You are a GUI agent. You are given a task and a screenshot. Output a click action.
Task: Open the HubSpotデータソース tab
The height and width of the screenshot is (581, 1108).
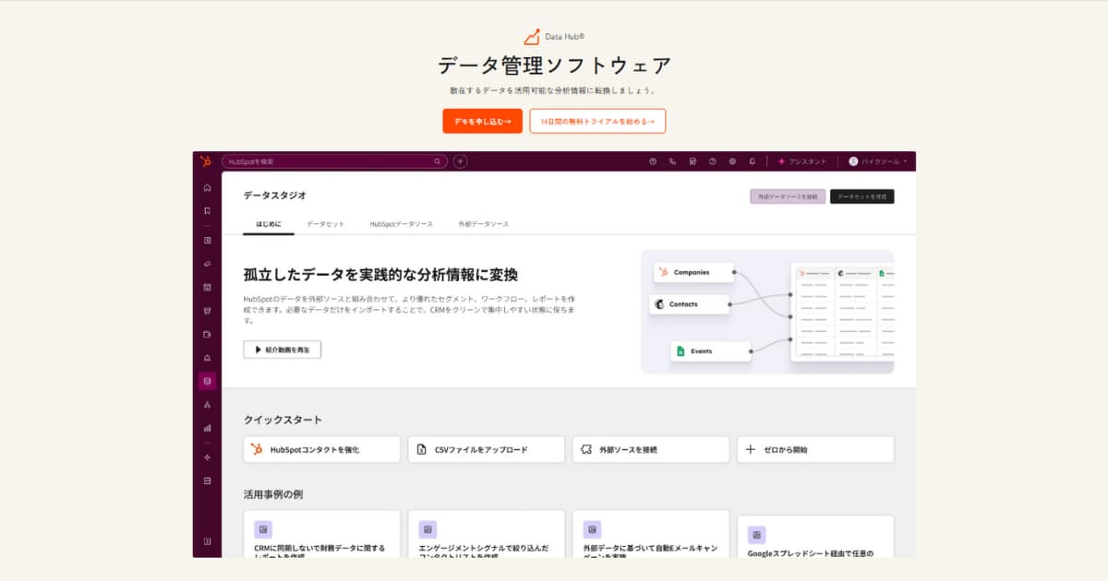401,224
